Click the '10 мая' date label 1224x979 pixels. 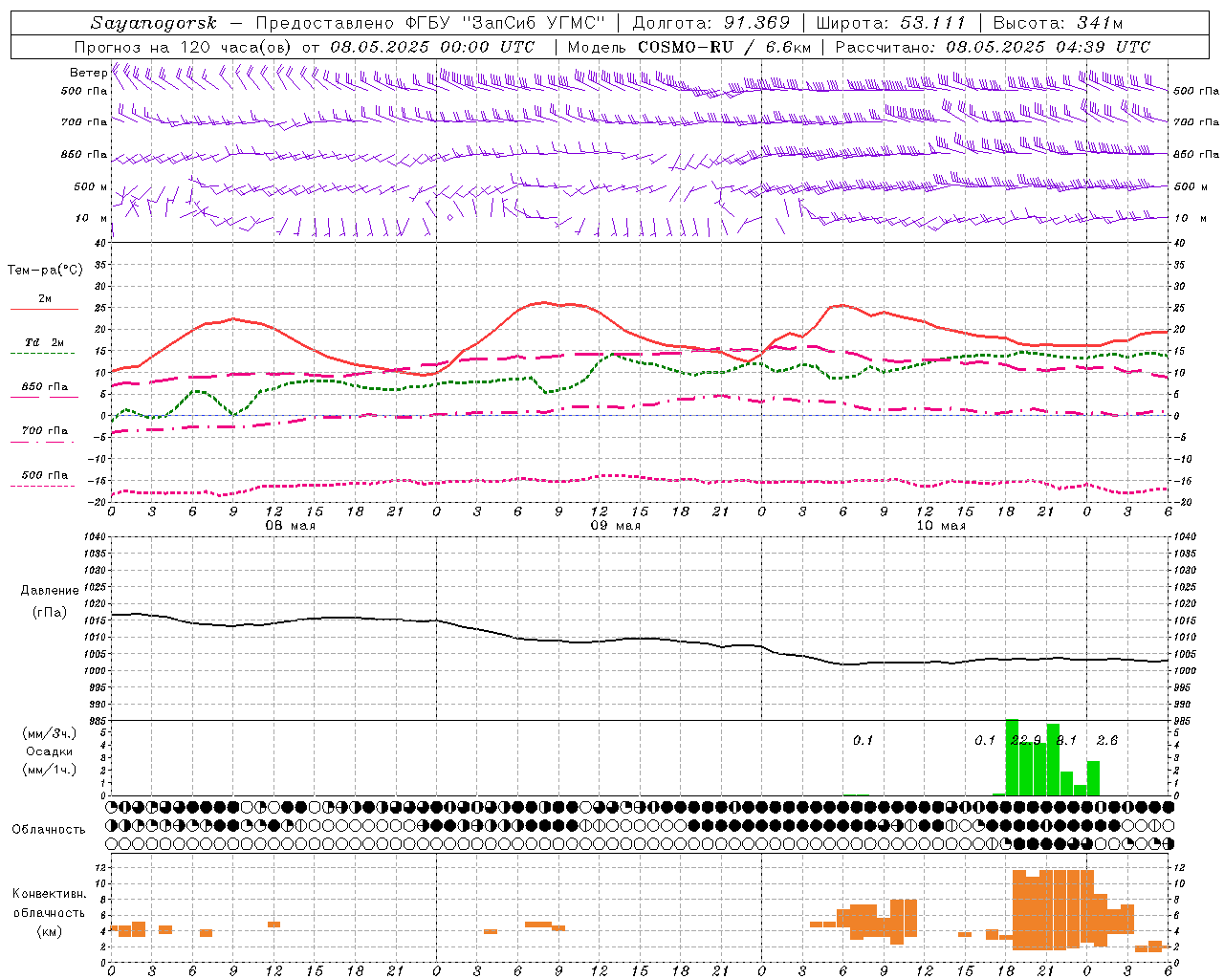point(941,526)
